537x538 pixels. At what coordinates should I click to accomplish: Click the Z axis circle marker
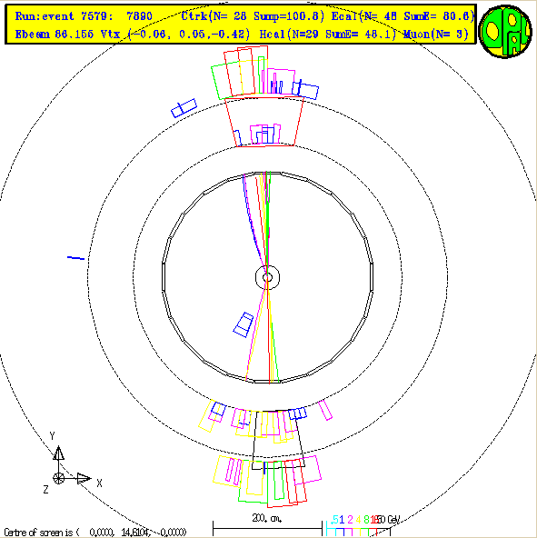58,478
